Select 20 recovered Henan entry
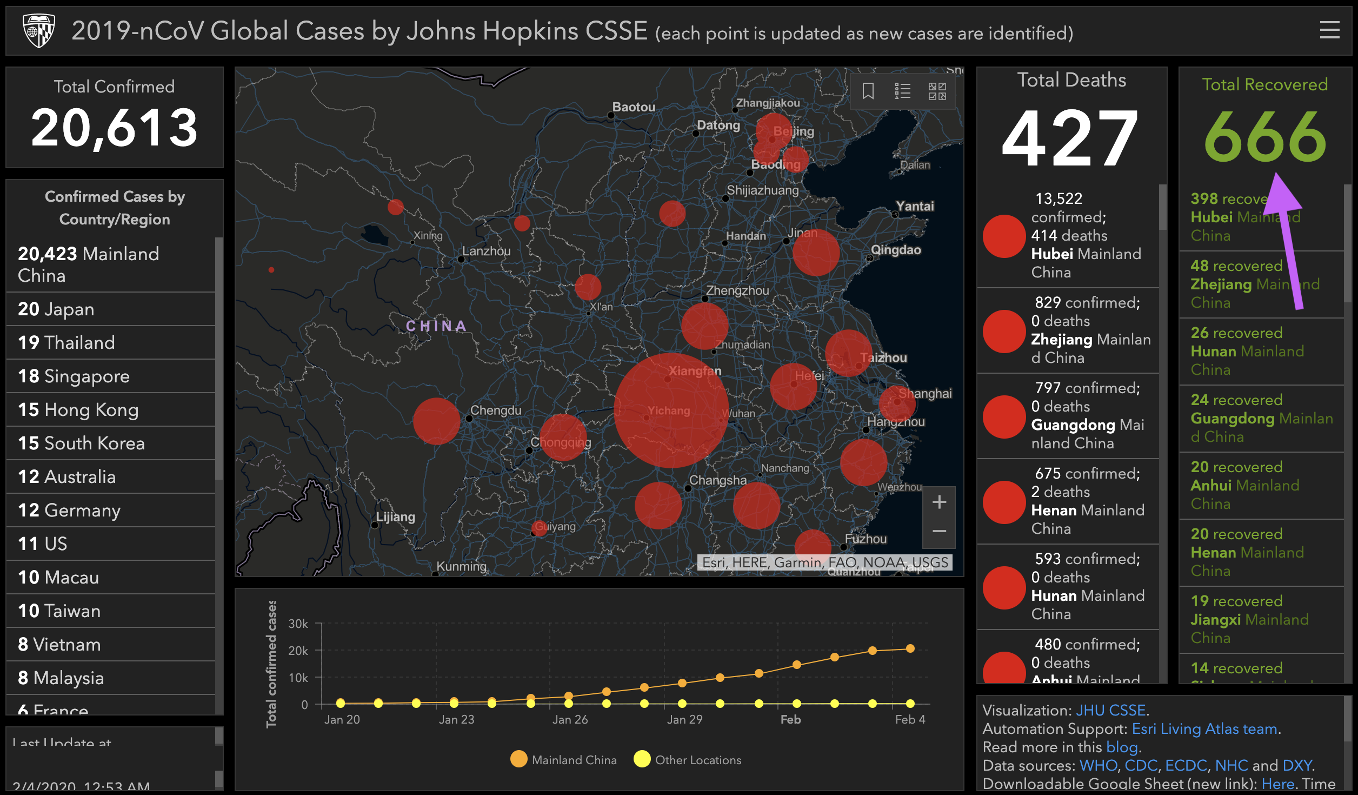Viewport: 1358px width, 795px height. pyautogui.click(x=1261, y=553)
